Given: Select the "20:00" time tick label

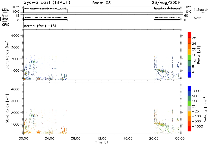Looking at the screenshot, I should click(154, 139).
